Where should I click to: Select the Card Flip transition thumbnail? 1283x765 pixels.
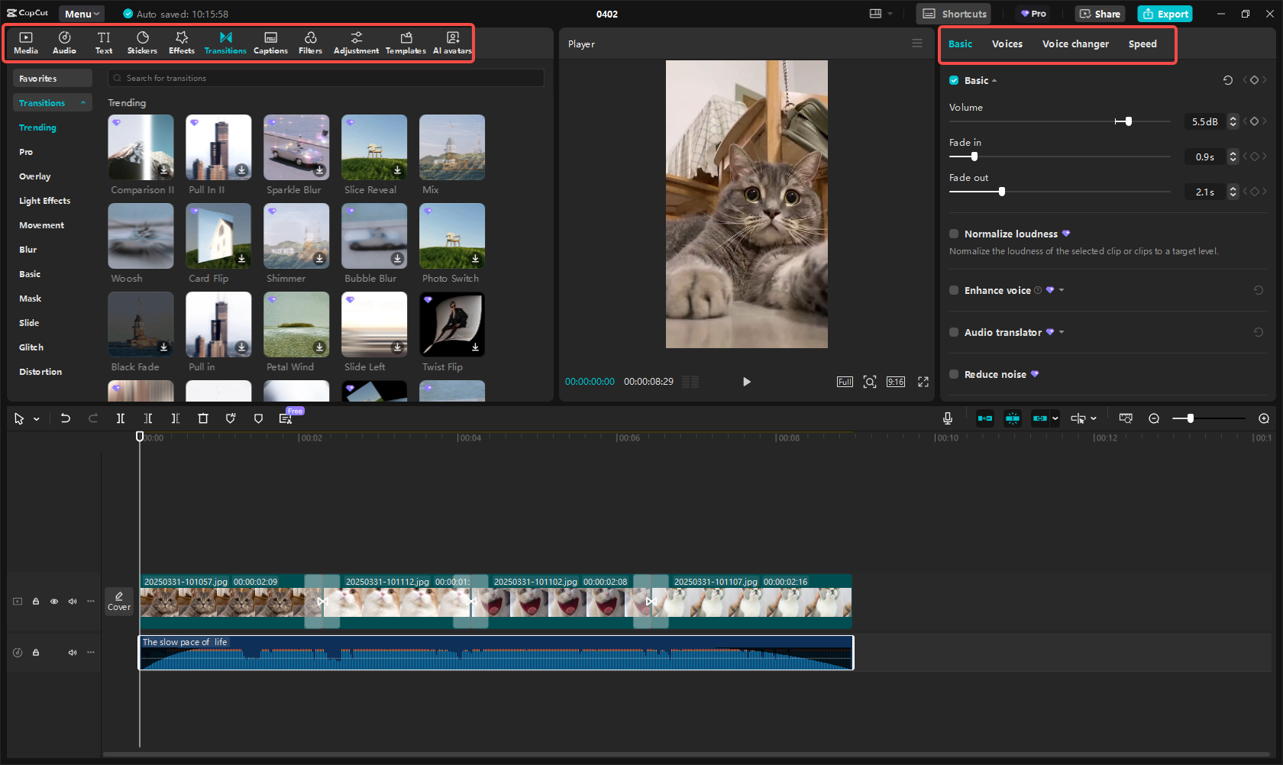click(218, 236)
